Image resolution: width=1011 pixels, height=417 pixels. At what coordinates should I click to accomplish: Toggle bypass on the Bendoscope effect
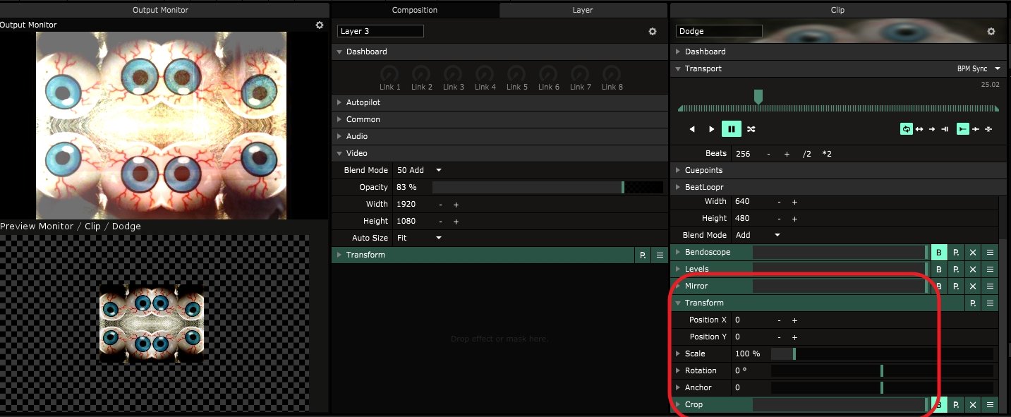939,253
